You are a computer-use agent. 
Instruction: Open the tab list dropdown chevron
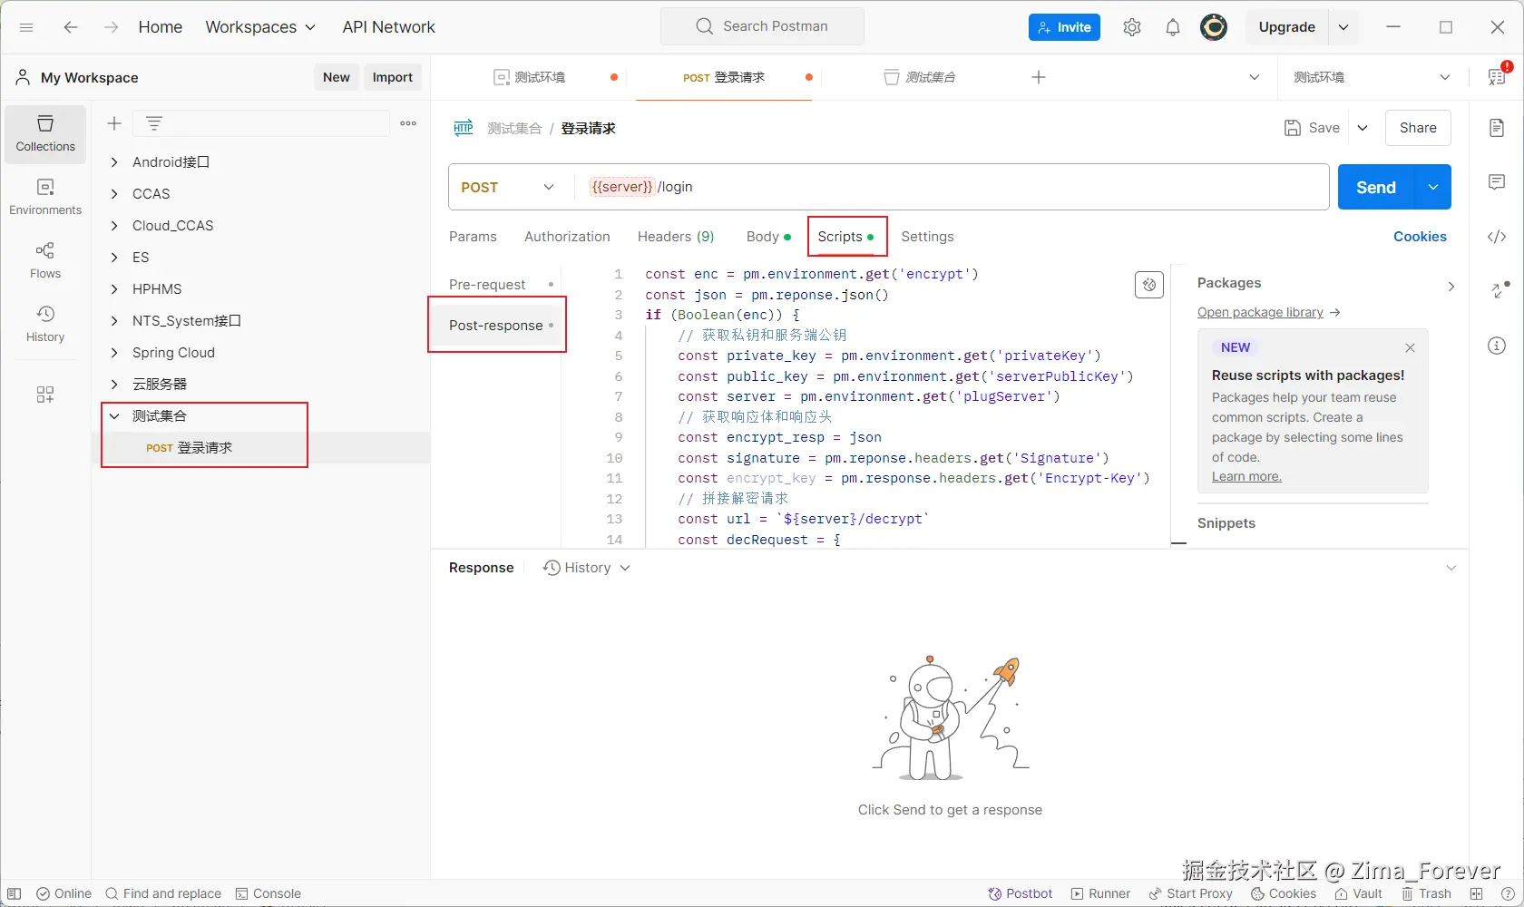(1255, 77)
